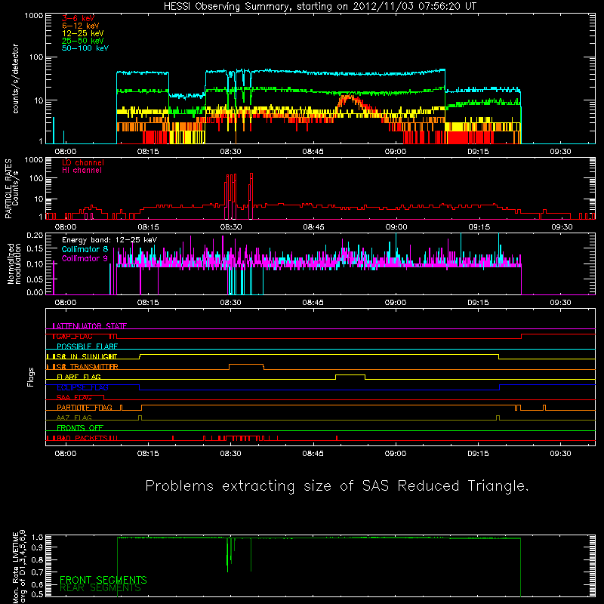Click the BAD_PACKETS flag label
Screen dimensions: 604x604
coord(82,438)
